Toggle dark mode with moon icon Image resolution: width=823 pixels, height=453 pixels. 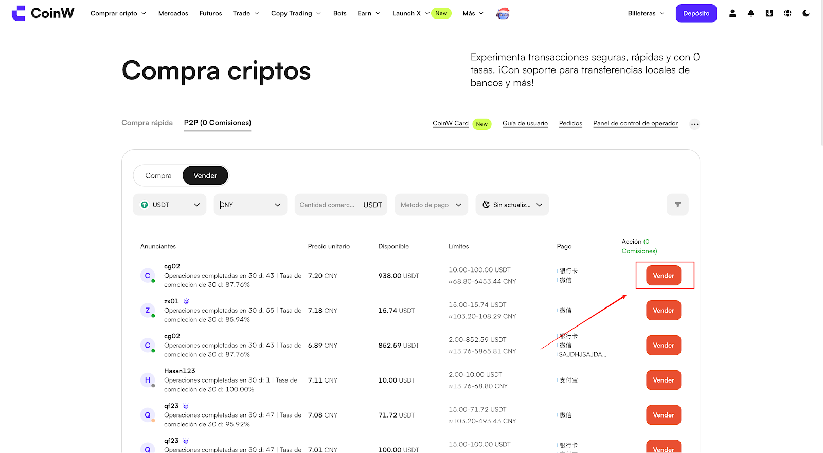pos(806,13)
